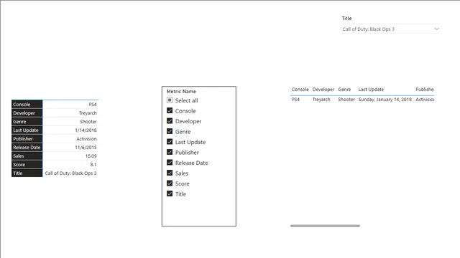Uncheck the Console metric checkbox
Image resolution: width=460 pixels, height=258 pixels.
[x=170, y=110]
